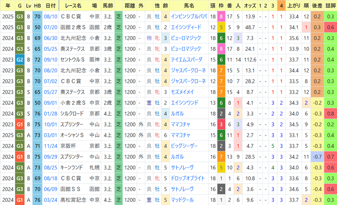Open サトノレーヴ in the キーンランド row
The height and width of the screenshot is (205, 337).
(182, 168)
